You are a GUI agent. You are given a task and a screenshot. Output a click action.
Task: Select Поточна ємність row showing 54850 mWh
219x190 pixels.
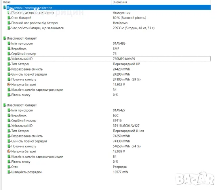pos(110,146)
